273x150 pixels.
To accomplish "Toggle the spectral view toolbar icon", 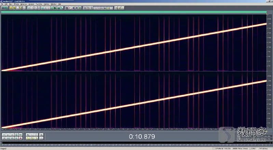I will (67, 8).
